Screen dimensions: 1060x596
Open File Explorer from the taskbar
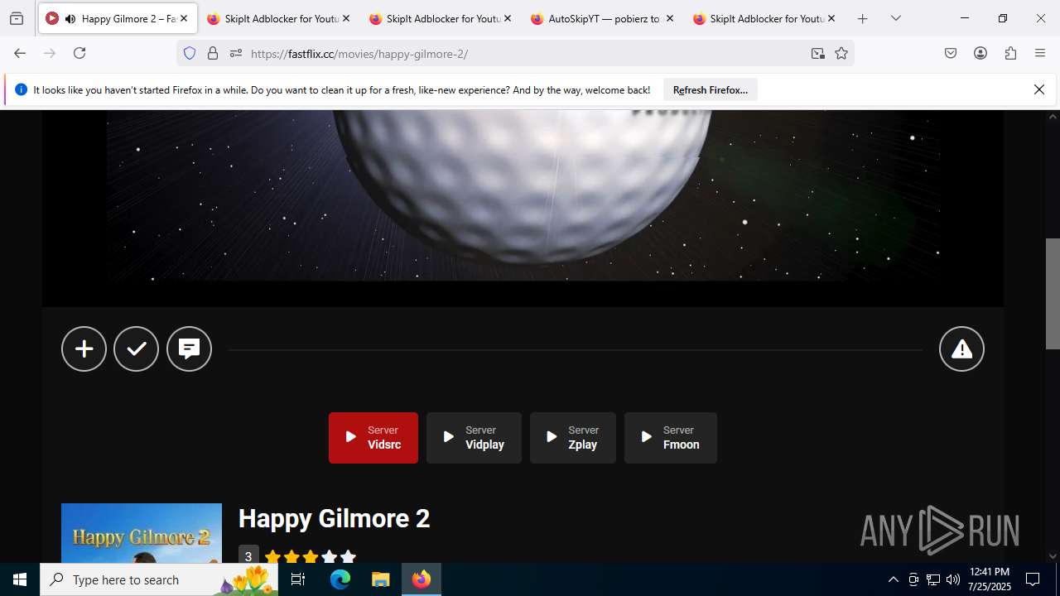click(x=380, y=579)
